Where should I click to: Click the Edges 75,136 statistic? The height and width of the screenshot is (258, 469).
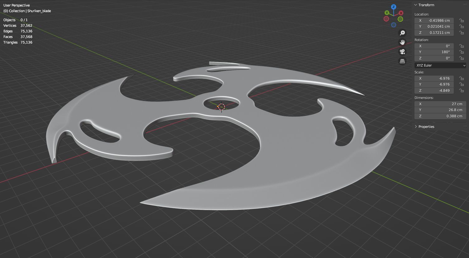click(18, 31)
